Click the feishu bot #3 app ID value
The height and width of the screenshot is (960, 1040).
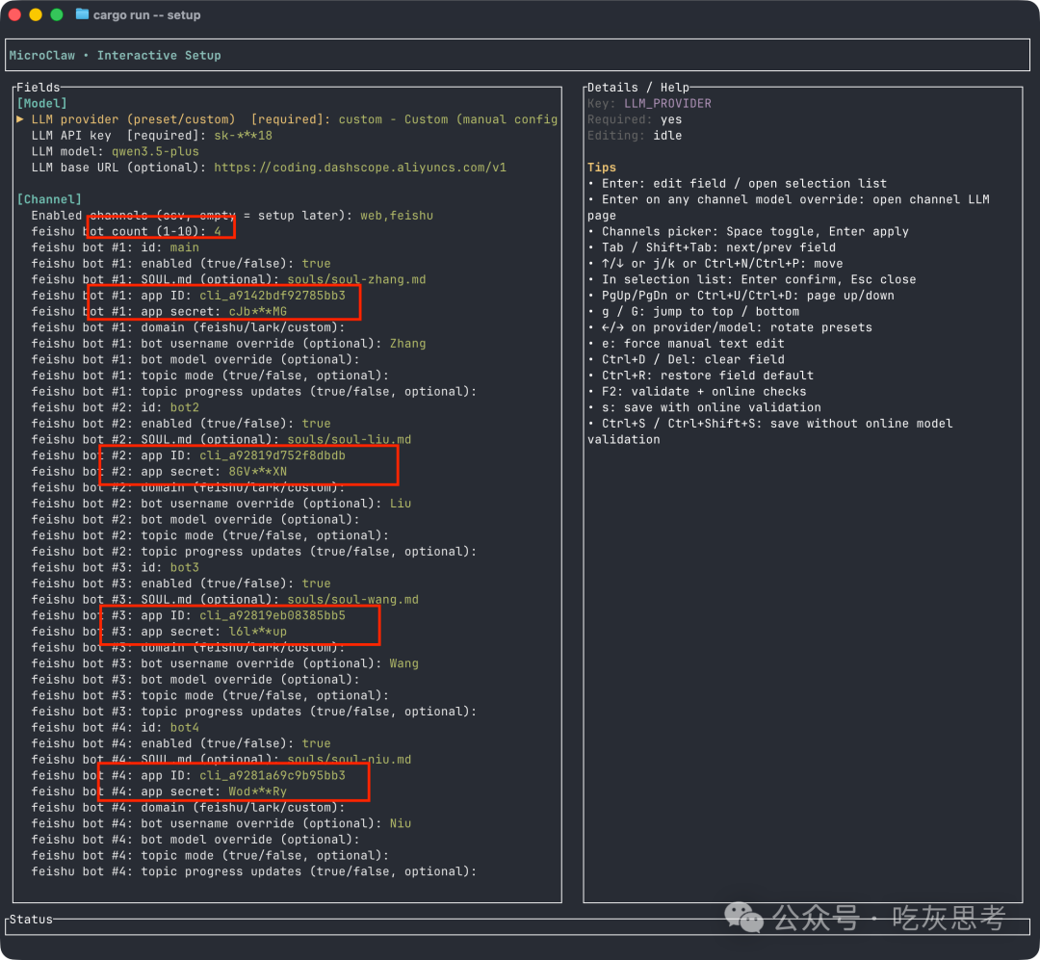click(272, 615)
